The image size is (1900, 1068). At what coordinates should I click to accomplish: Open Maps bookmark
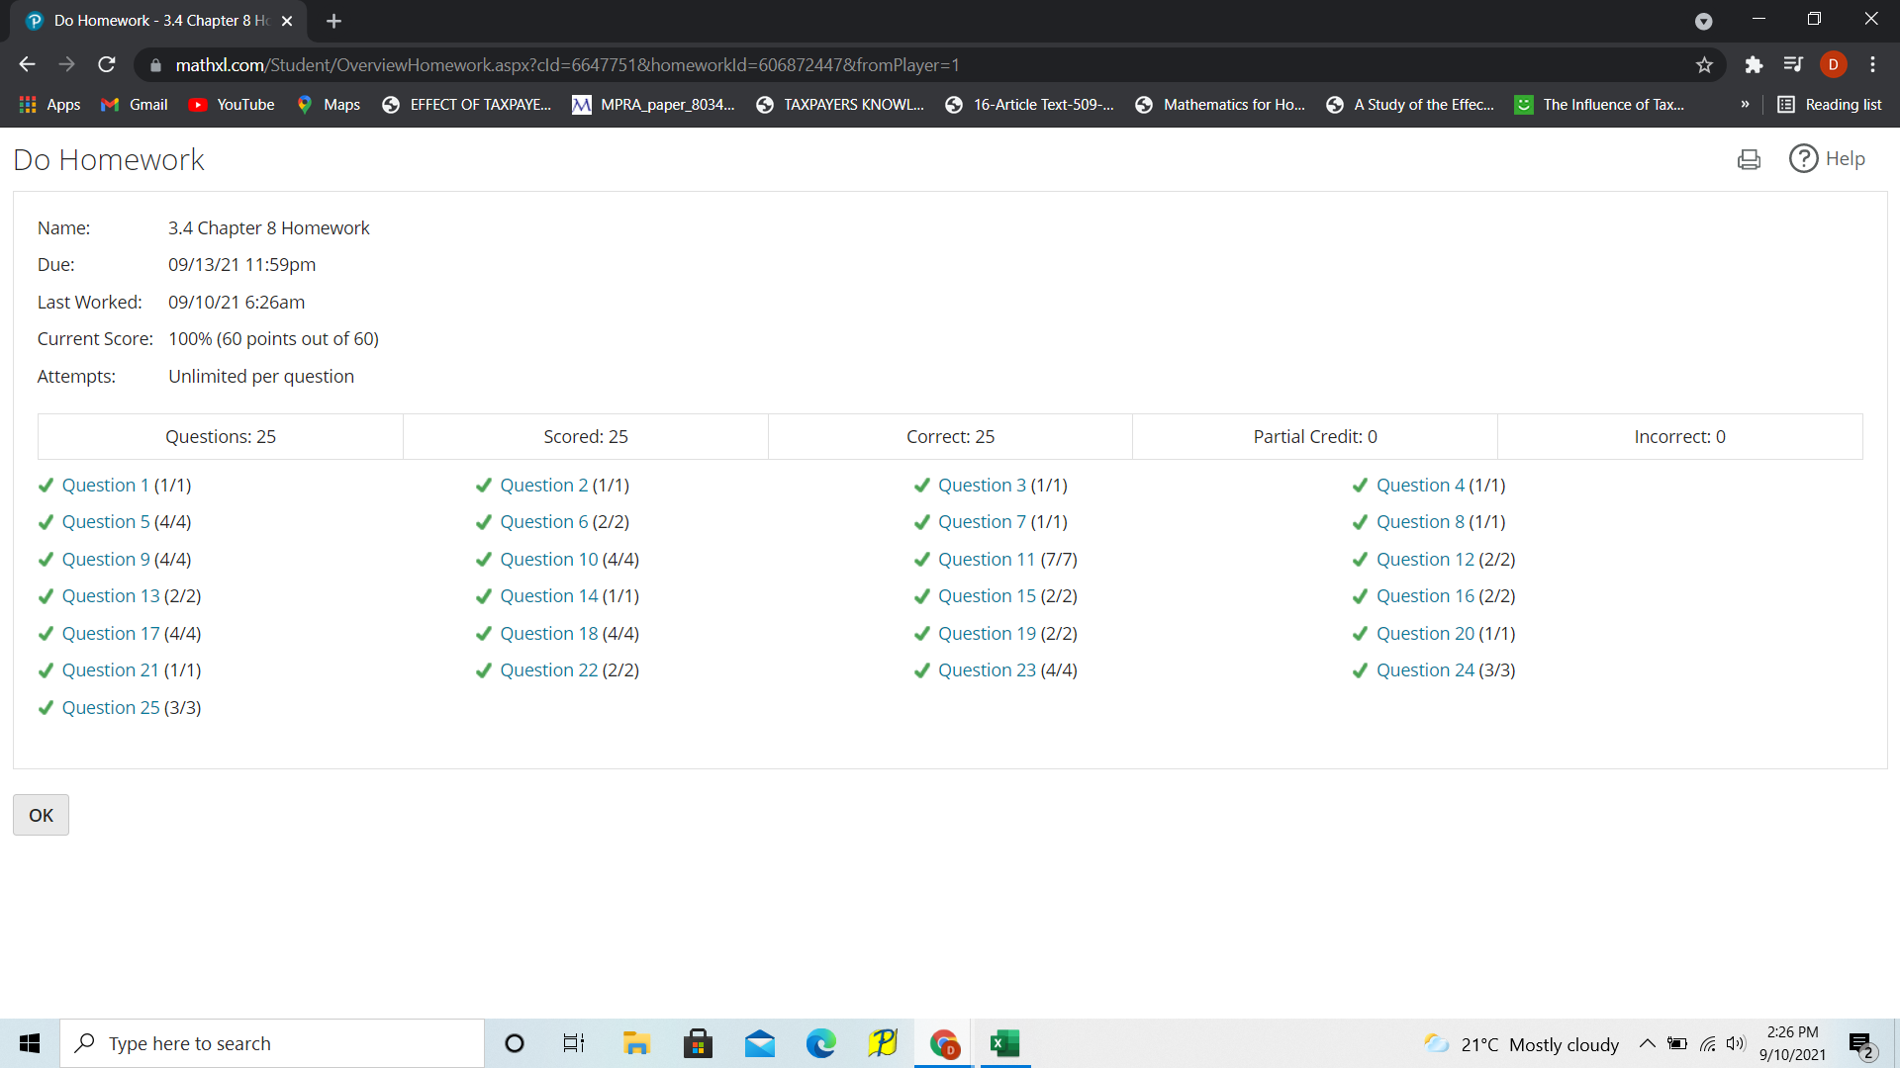click(x=329, y=105)
